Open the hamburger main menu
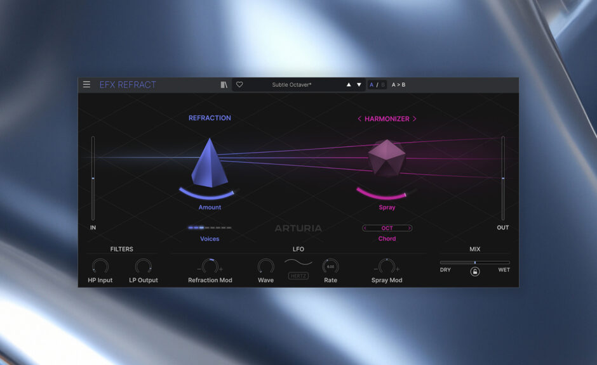 [86, 84]
